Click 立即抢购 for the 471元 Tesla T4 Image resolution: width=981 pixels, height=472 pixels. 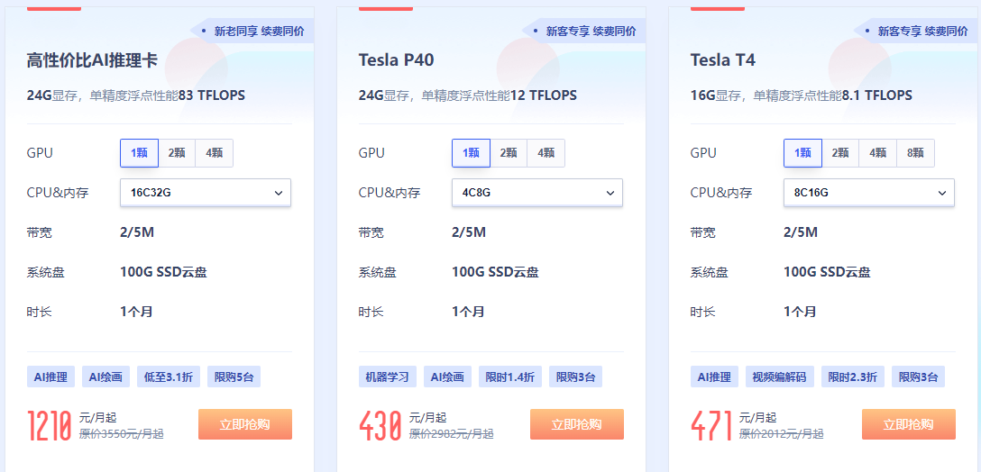tap(908, 424)
